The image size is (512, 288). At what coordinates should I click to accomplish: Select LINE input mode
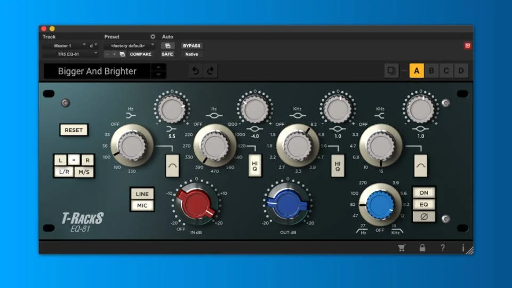point(142,194)
